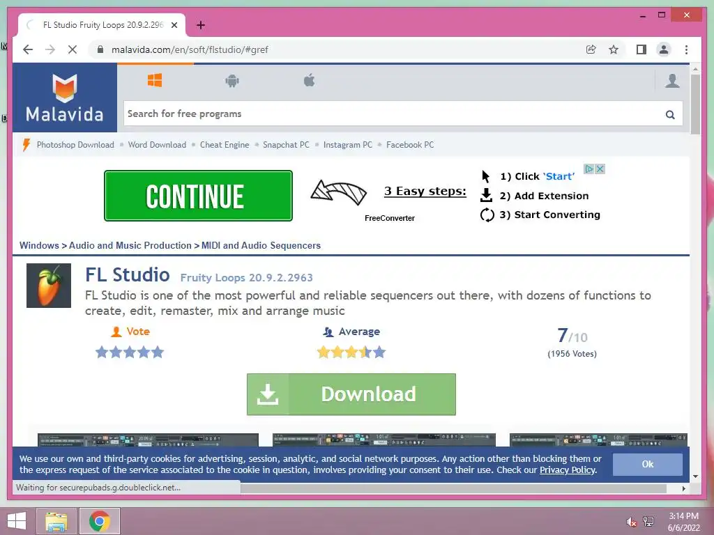Stop page loading with X button
The width and height of the screenshot is (714, 535).
tap(73, 49)
